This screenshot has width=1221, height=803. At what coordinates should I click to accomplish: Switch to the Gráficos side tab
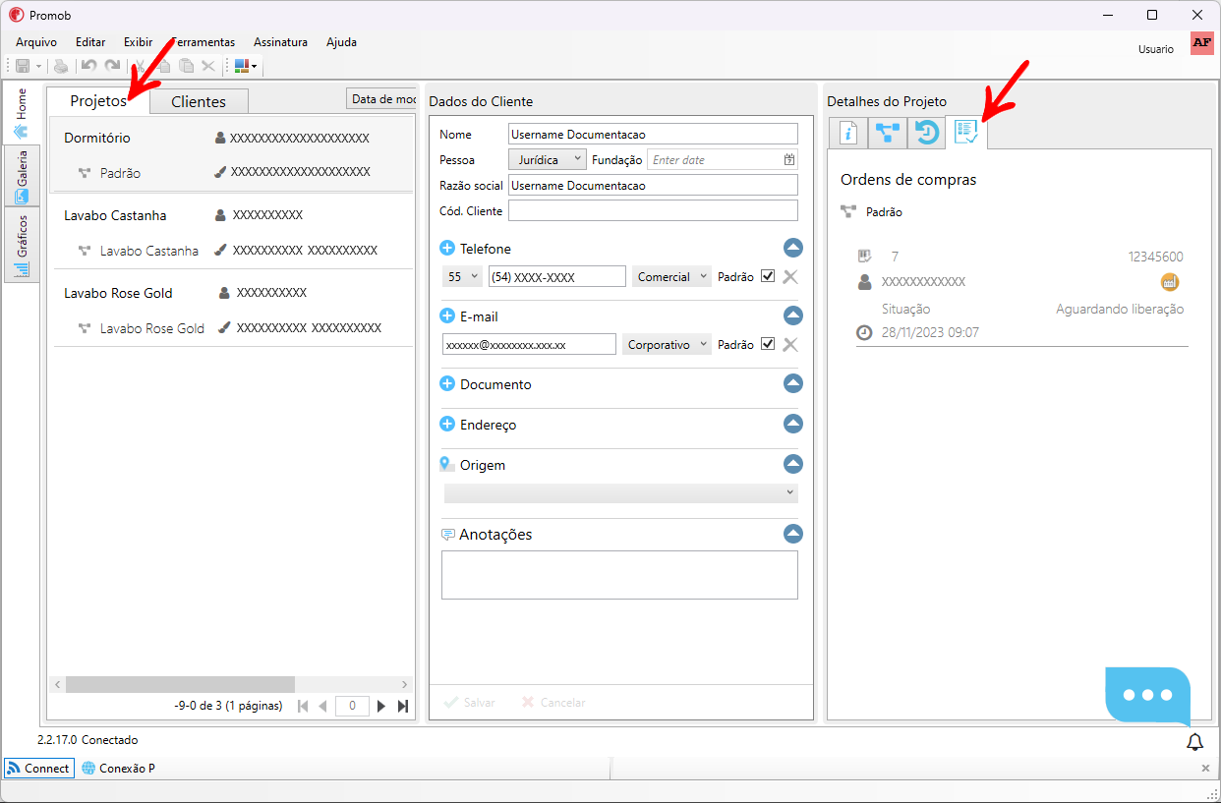click(x=22, y=245)
